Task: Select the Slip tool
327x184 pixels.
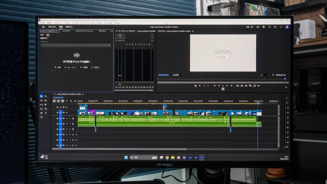Action: pos(41,105)
